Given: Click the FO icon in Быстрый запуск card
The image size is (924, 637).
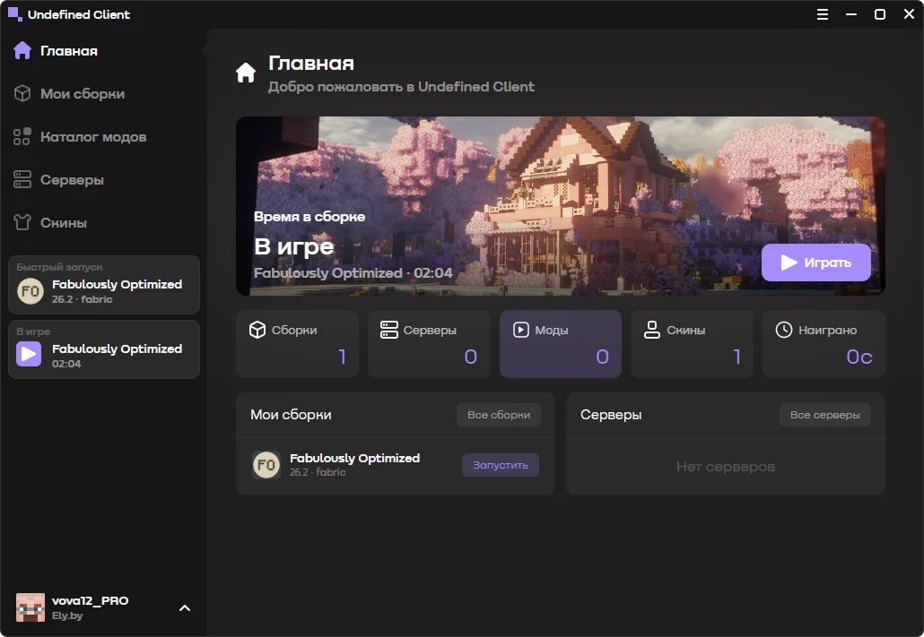Looking at the screenshot, I should (x=31, y=291).
